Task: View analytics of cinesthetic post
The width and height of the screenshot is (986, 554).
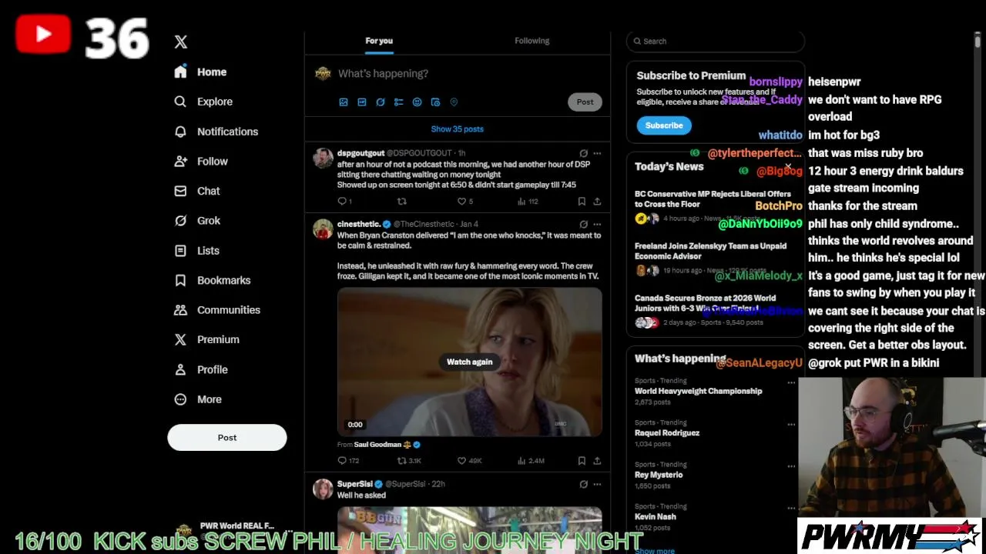Action: [x=531, y=461]
